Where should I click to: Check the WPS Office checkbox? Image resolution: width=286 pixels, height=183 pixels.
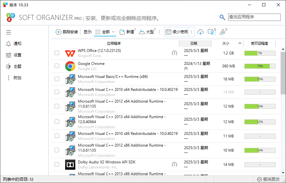click(57, 53)
